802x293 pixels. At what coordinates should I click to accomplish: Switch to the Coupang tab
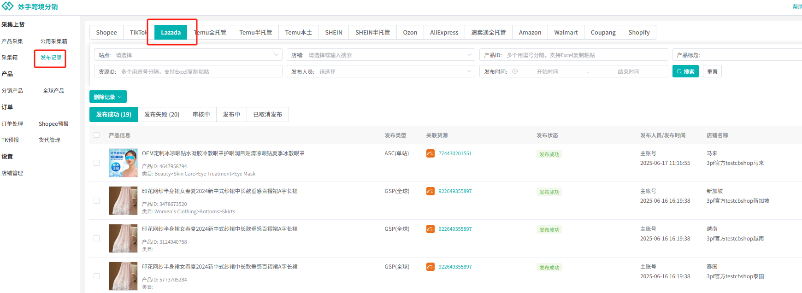coord(603,32)
